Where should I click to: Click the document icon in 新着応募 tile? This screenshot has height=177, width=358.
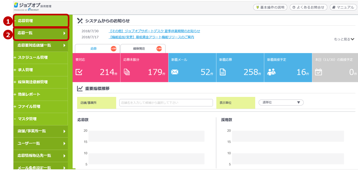pyautogui.click(x=222, y=72)
